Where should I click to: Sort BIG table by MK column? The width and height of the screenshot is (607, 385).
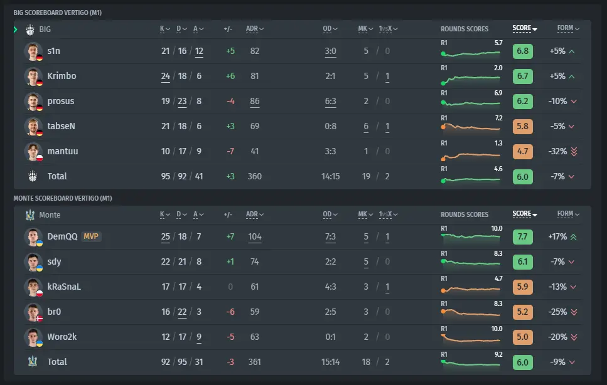tap(365, 29)
